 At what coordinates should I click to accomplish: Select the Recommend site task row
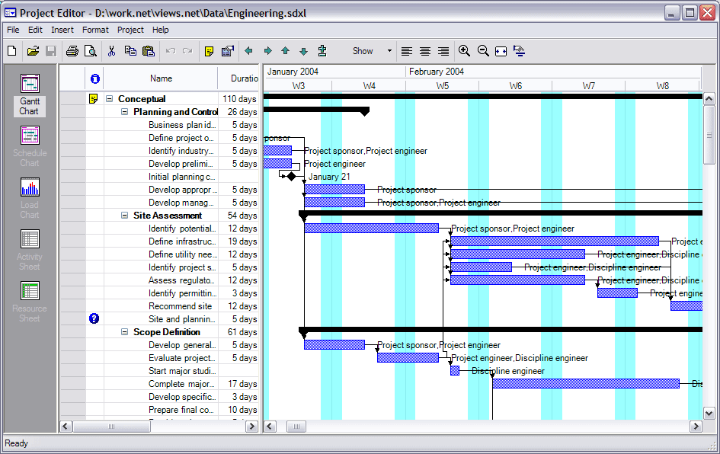pos(180,306)
